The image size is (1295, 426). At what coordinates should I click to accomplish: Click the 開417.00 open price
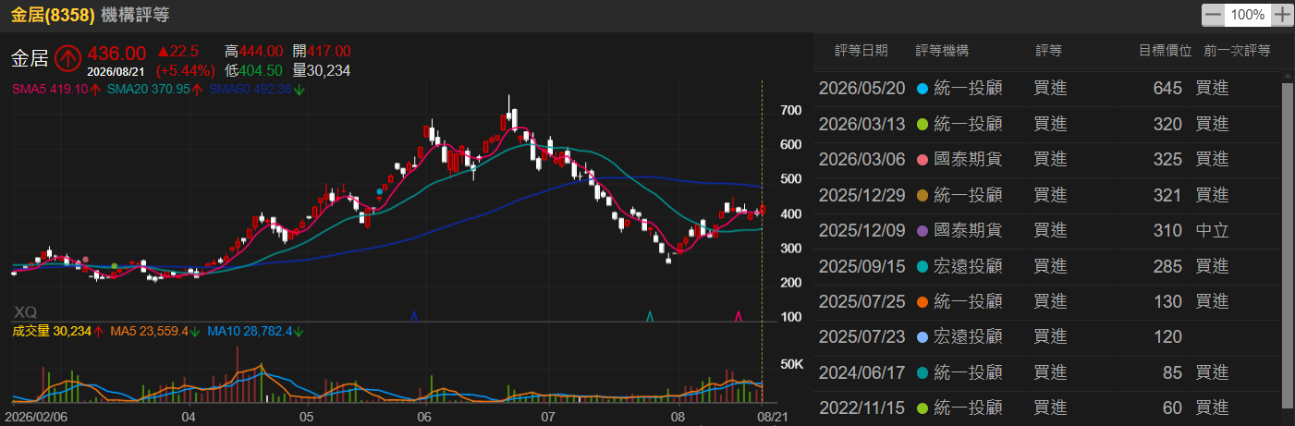[x=322, y=52]
